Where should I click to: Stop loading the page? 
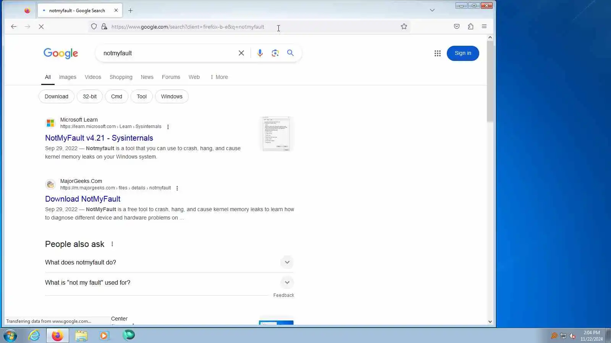[41, 27]
